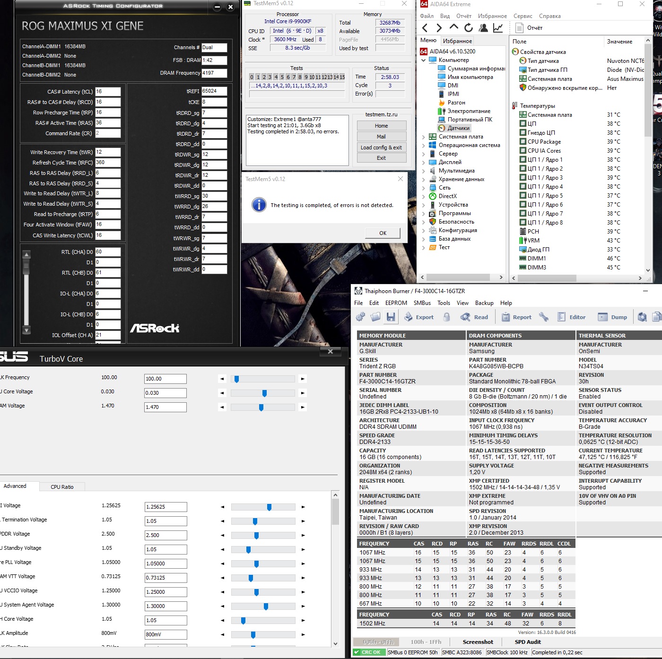The width and height of the screenshot is (662, 659).
Task: Click the wrench icon in Thaiphoon Burner toolbar
Action: [544, 317]
